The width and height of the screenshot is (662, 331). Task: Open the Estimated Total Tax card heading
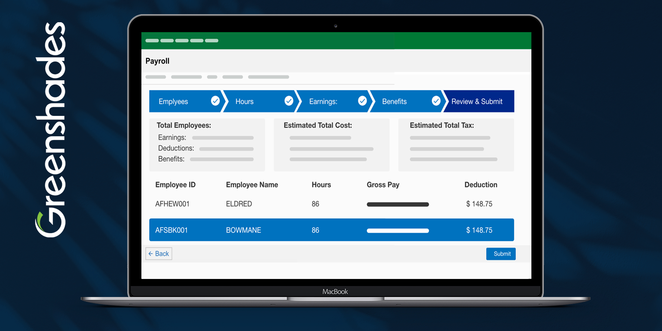[x=441, y=126]
